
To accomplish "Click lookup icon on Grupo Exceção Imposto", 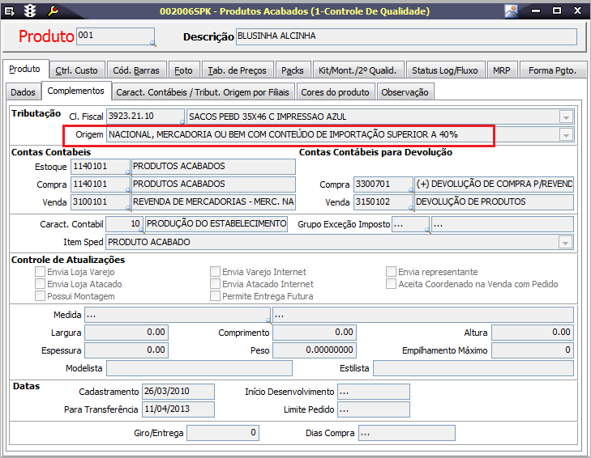I will (x=428, y=230).
